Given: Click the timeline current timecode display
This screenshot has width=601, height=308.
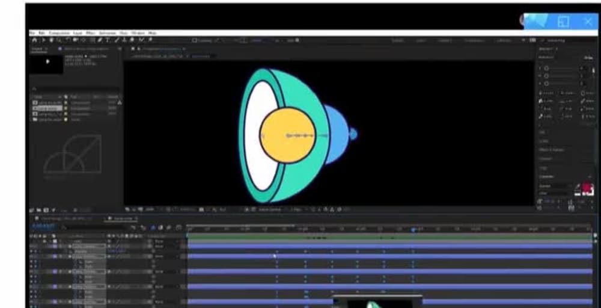Looking at the screenshot, I should [43, 227].
